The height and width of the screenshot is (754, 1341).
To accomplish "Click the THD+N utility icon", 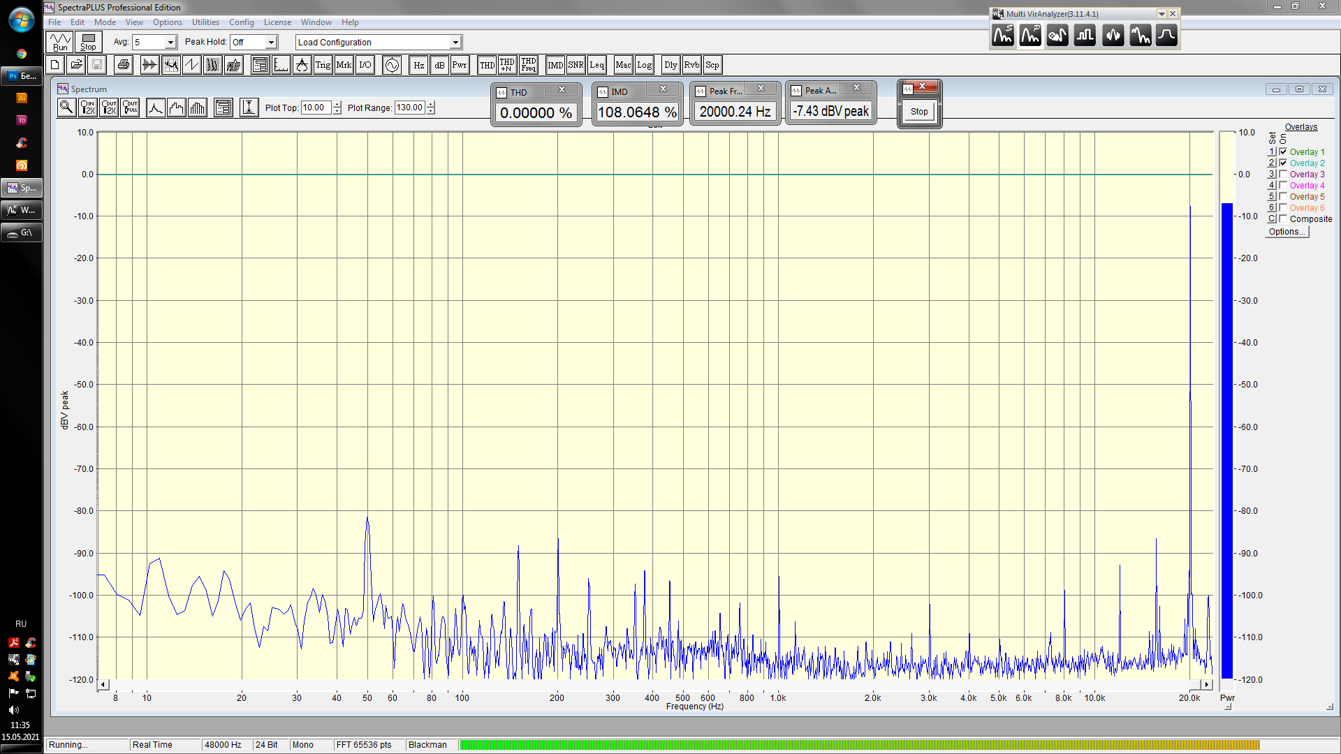I will tap(507, 65).
